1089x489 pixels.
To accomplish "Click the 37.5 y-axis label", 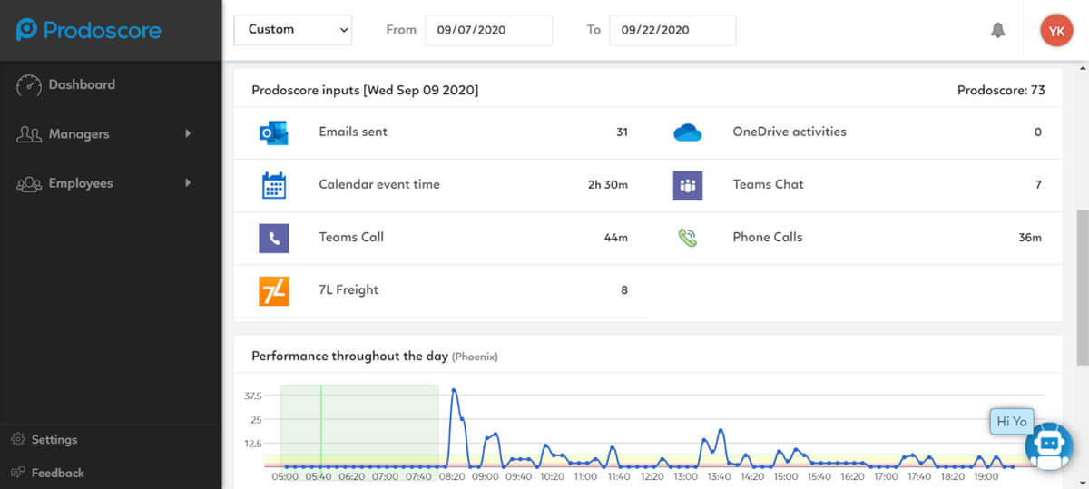I will [253, 396].
